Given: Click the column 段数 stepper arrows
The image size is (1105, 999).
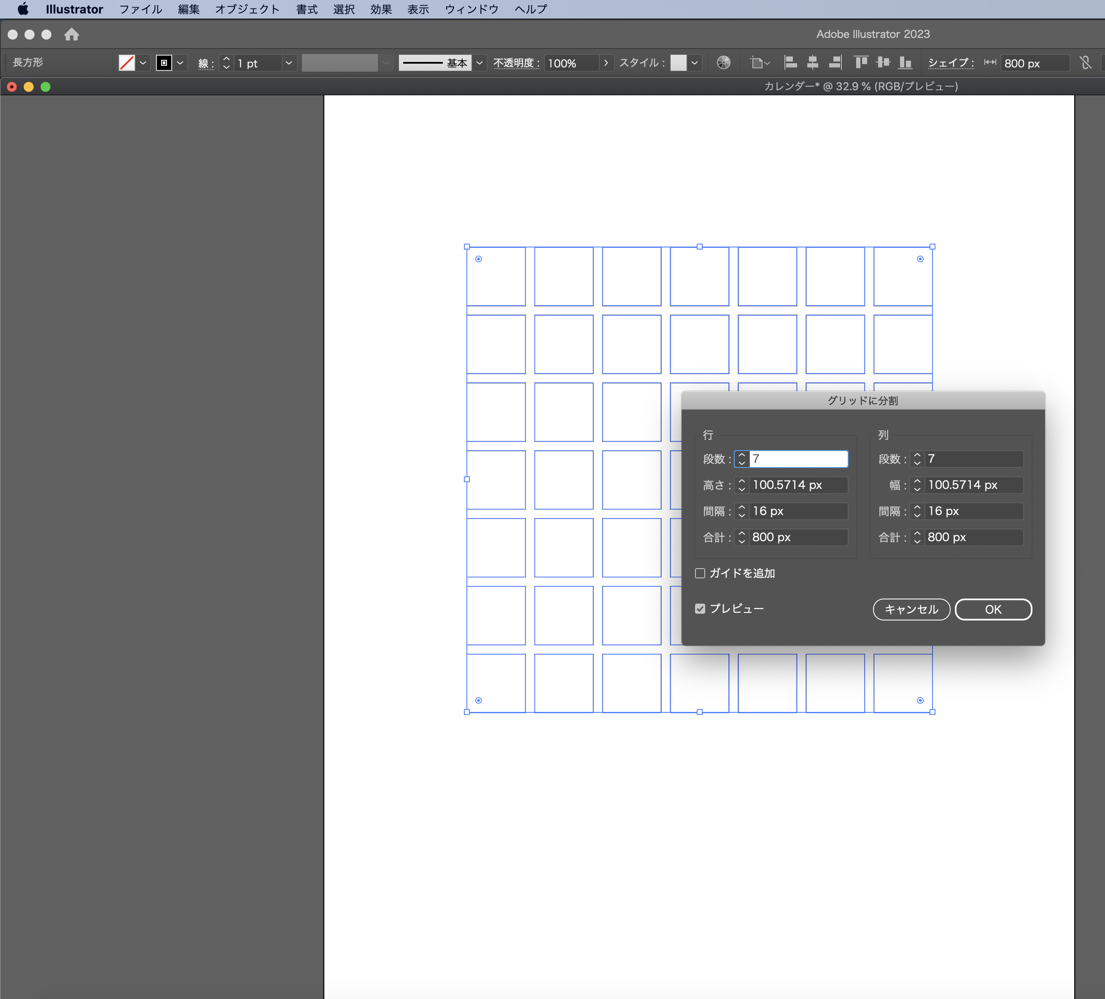Looking at the screenshot, I should click(917, 459).
